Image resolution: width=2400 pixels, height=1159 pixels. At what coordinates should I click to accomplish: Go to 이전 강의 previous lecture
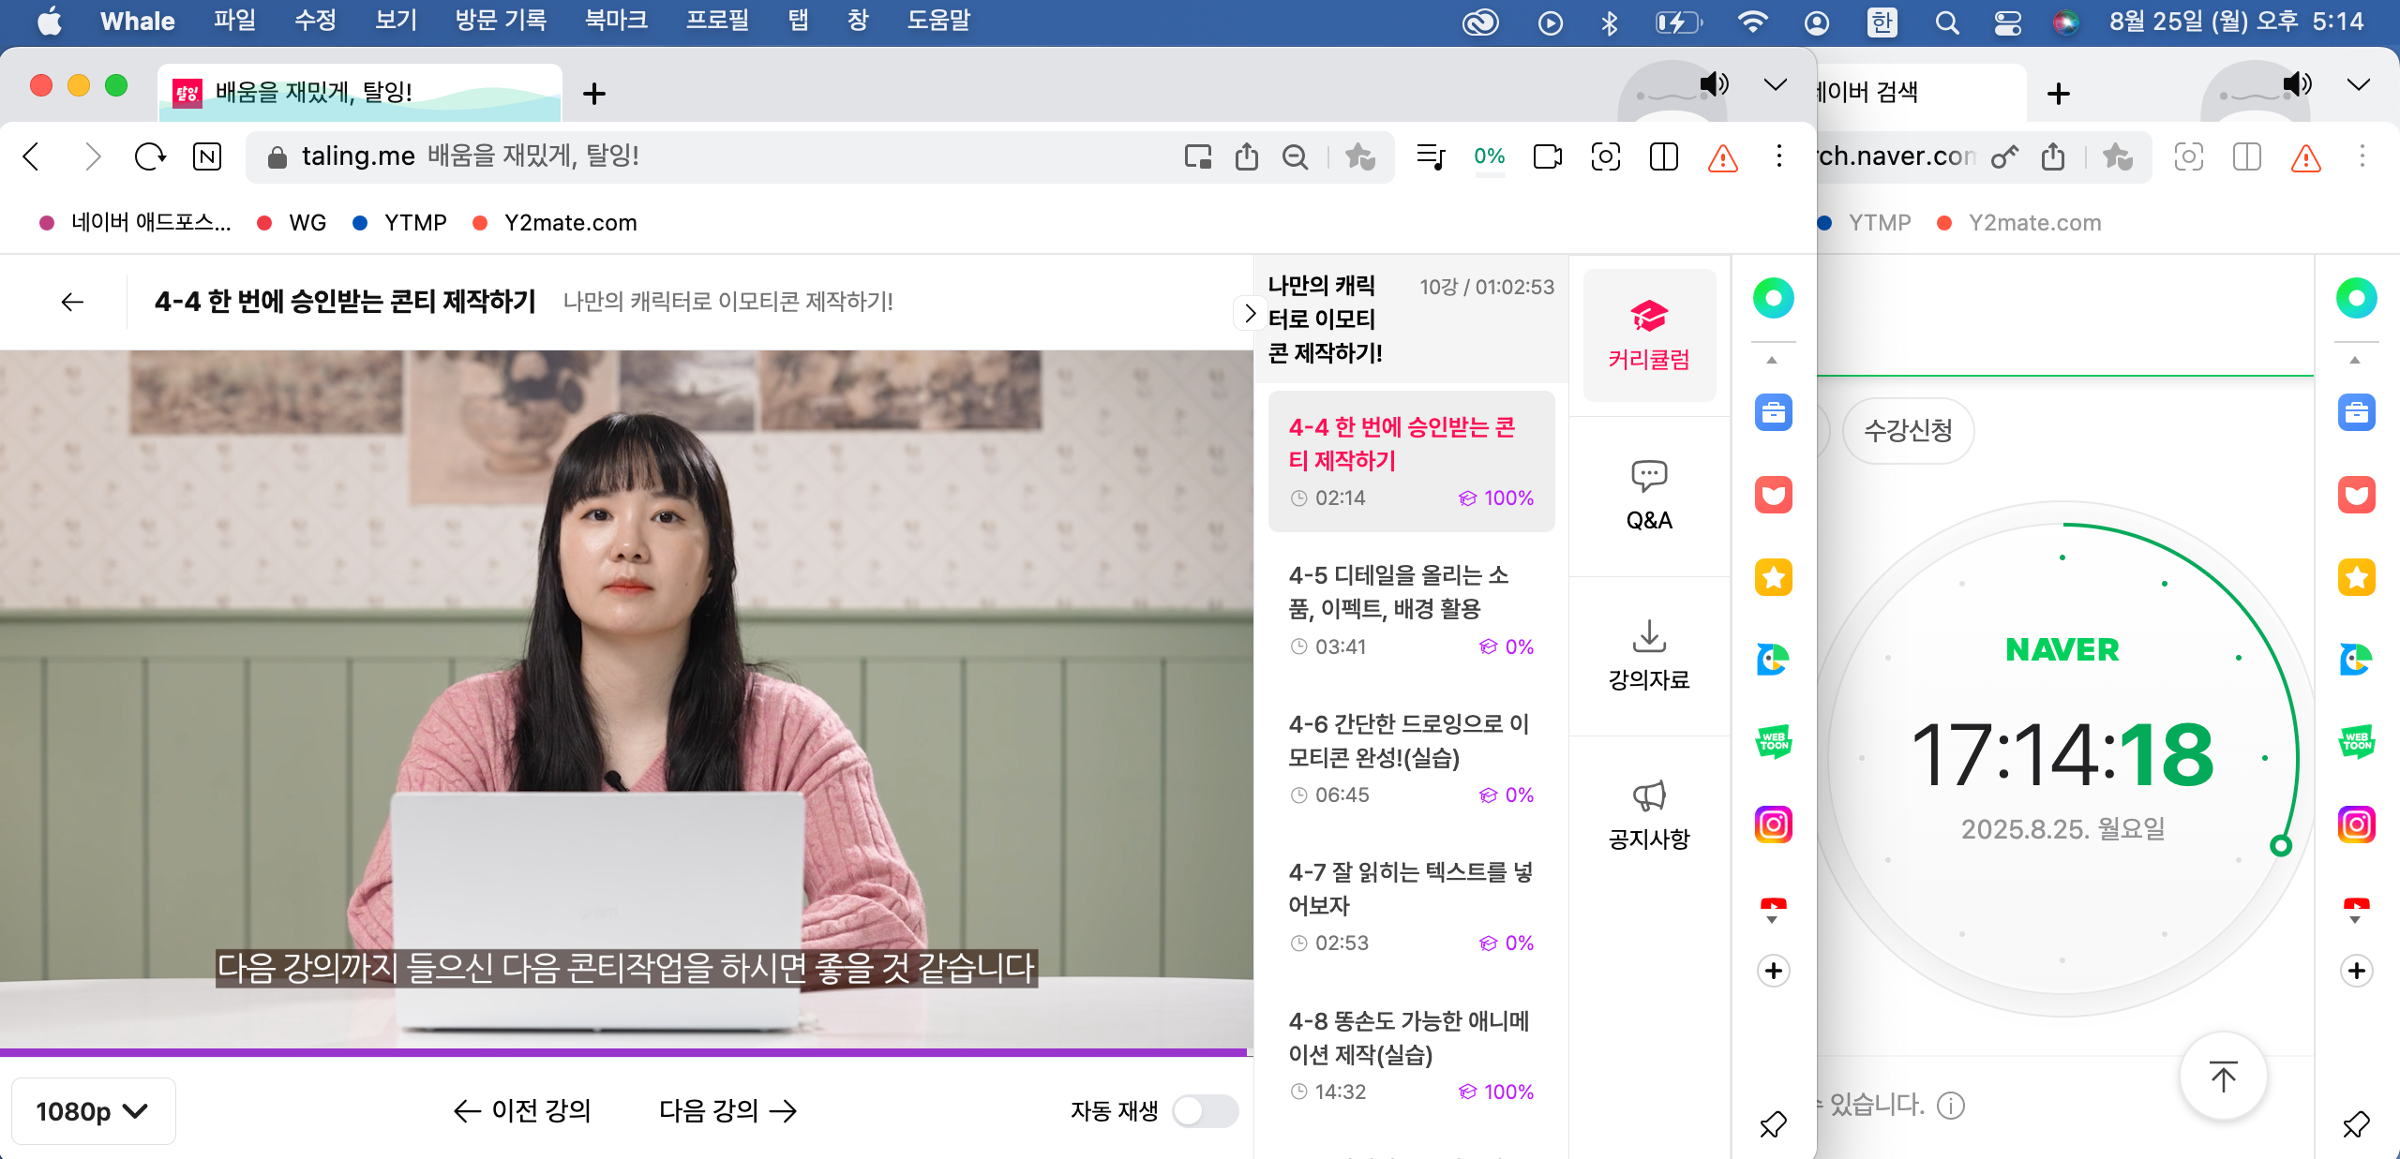pyautogui.click(x=522, y=1111)
